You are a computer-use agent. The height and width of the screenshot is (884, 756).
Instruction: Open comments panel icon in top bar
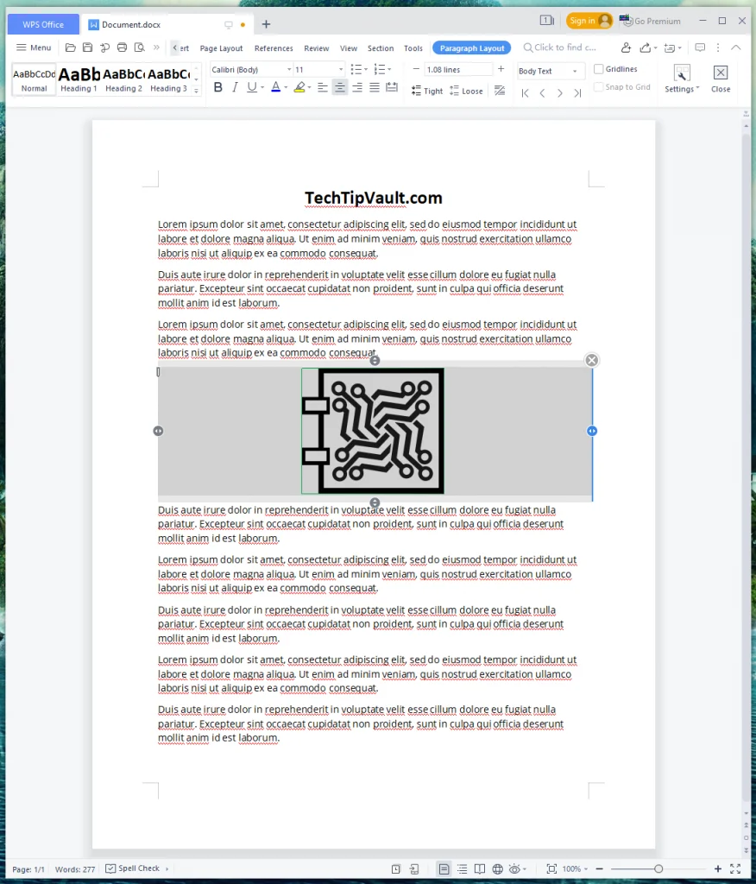coord(700,48)
